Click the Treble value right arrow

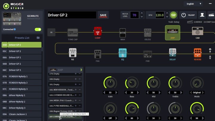pyautogui.click(x=182, y=92)
